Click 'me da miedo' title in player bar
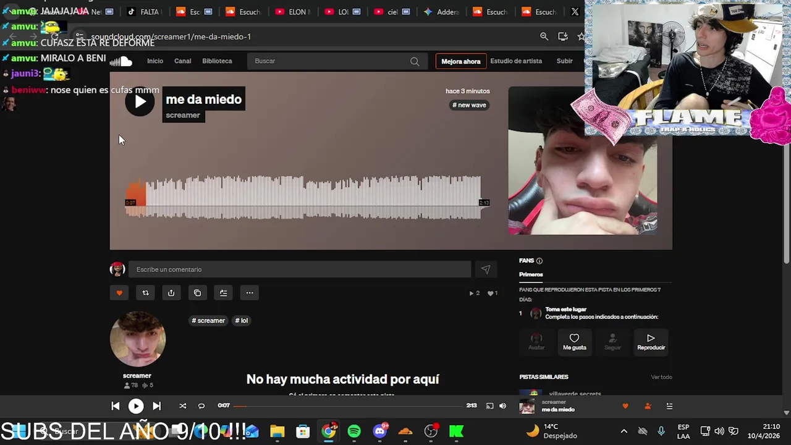This screenshot has width=791, height=445. click(x=558, y=410)
